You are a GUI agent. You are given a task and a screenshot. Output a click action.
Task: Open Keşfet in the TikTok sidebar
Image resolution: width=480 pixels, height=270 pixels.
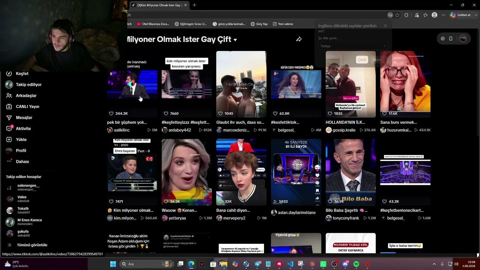coord(17,73)
